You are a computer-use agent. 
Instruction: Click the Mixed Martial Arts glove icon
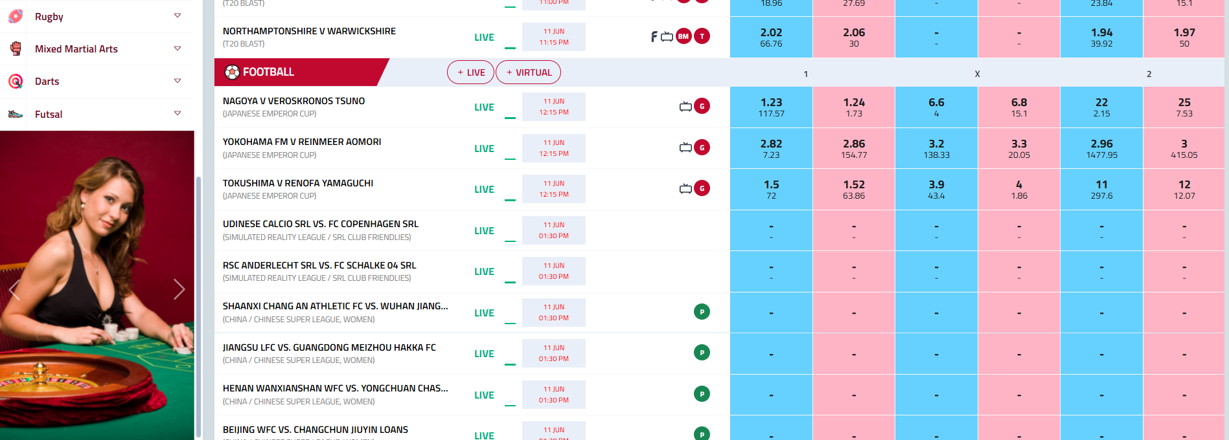[x=16, y=49]
